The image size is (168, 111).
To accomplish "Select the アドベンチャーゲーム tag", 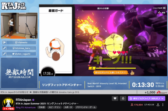I will [86, 107].
